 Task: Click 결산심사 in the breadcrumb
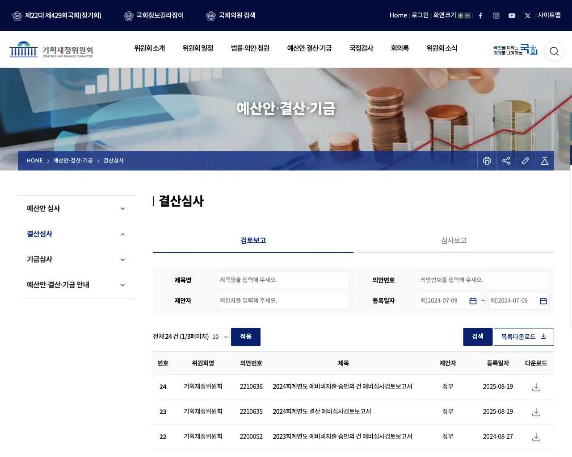[114, 161]
